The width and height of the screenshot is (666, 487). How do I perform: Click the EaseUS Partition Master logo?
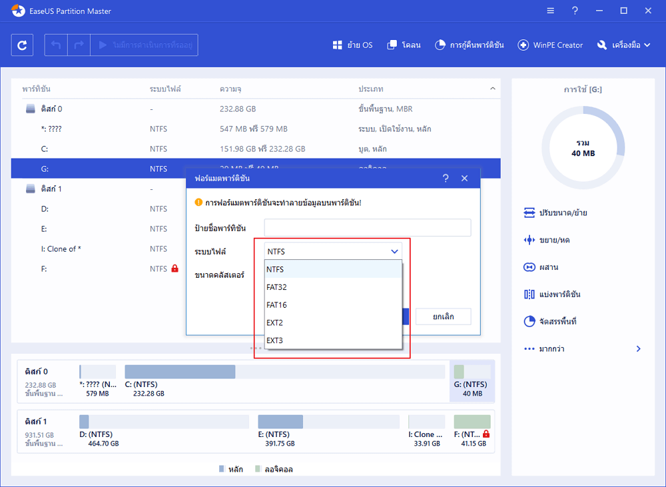[18, 11]
